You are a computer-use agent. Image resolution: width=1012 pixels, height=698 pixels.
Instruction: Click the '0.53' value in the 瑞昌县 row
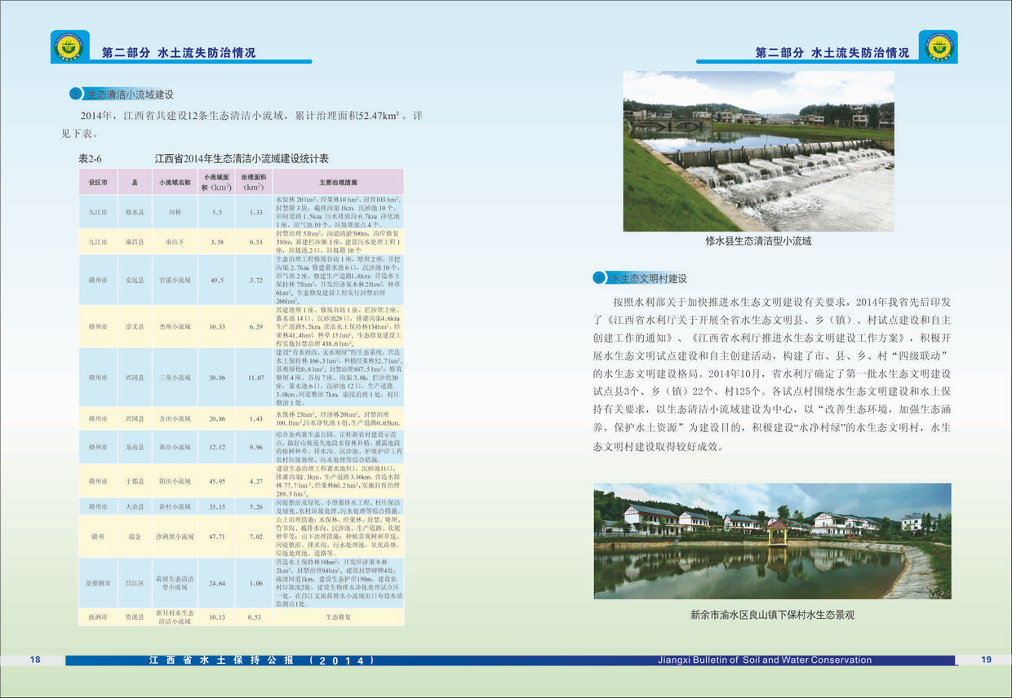255,242
